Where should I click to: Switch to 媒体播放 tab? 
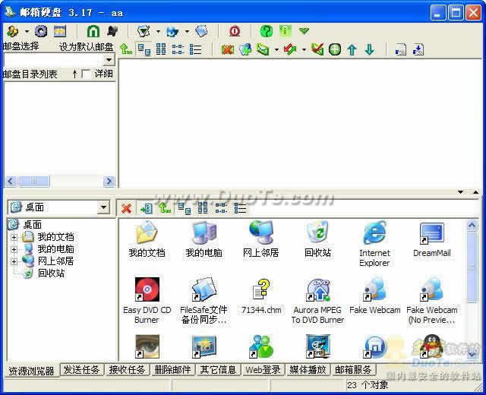[x=308, y=370]
